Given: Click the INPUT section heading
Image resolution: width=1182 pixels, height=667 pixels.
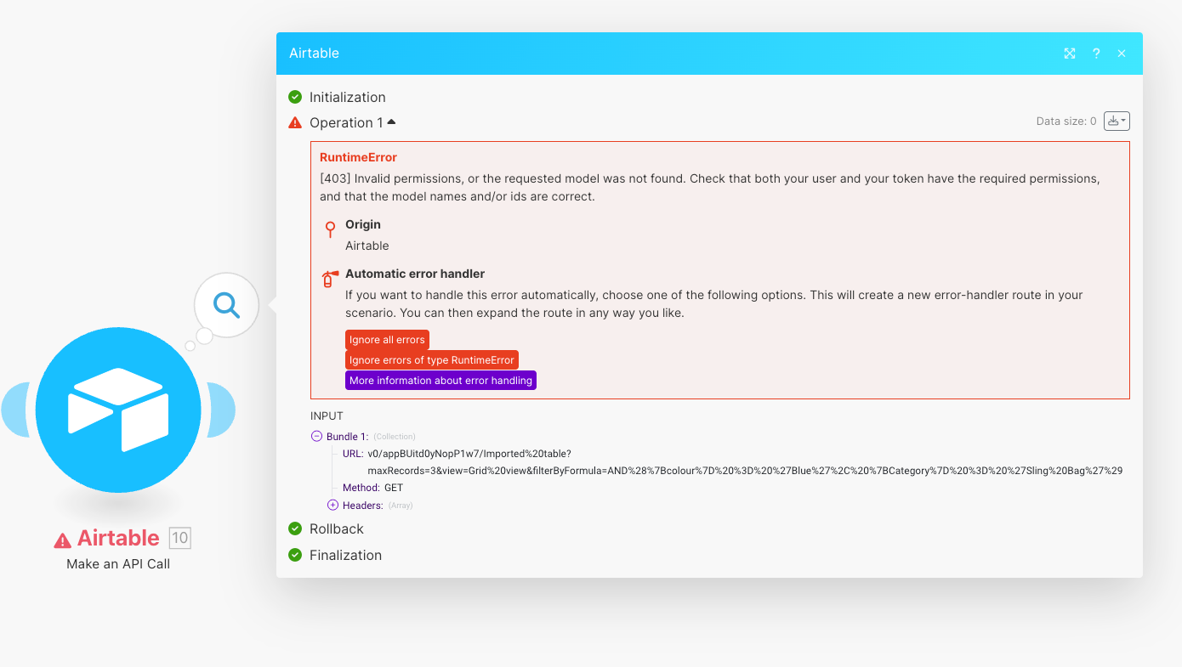Looking at the screenshot, I should tap(327, 416).
